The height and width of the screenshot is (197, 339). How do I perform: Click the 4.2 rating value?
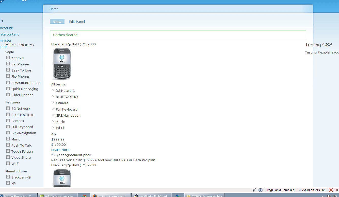54,134
